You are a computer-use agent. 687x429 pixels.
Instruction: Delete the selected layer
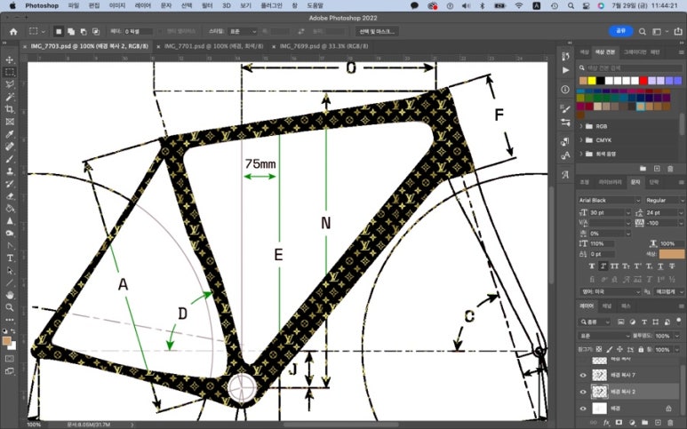670,423
